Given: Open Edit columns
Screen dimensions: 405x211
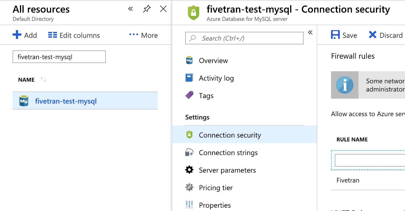Looking at the screenshot, I should coord(74,35).
